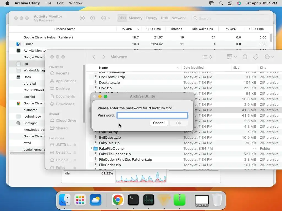
Task: Open the Trash from the Dock
Action: point(217,200)
